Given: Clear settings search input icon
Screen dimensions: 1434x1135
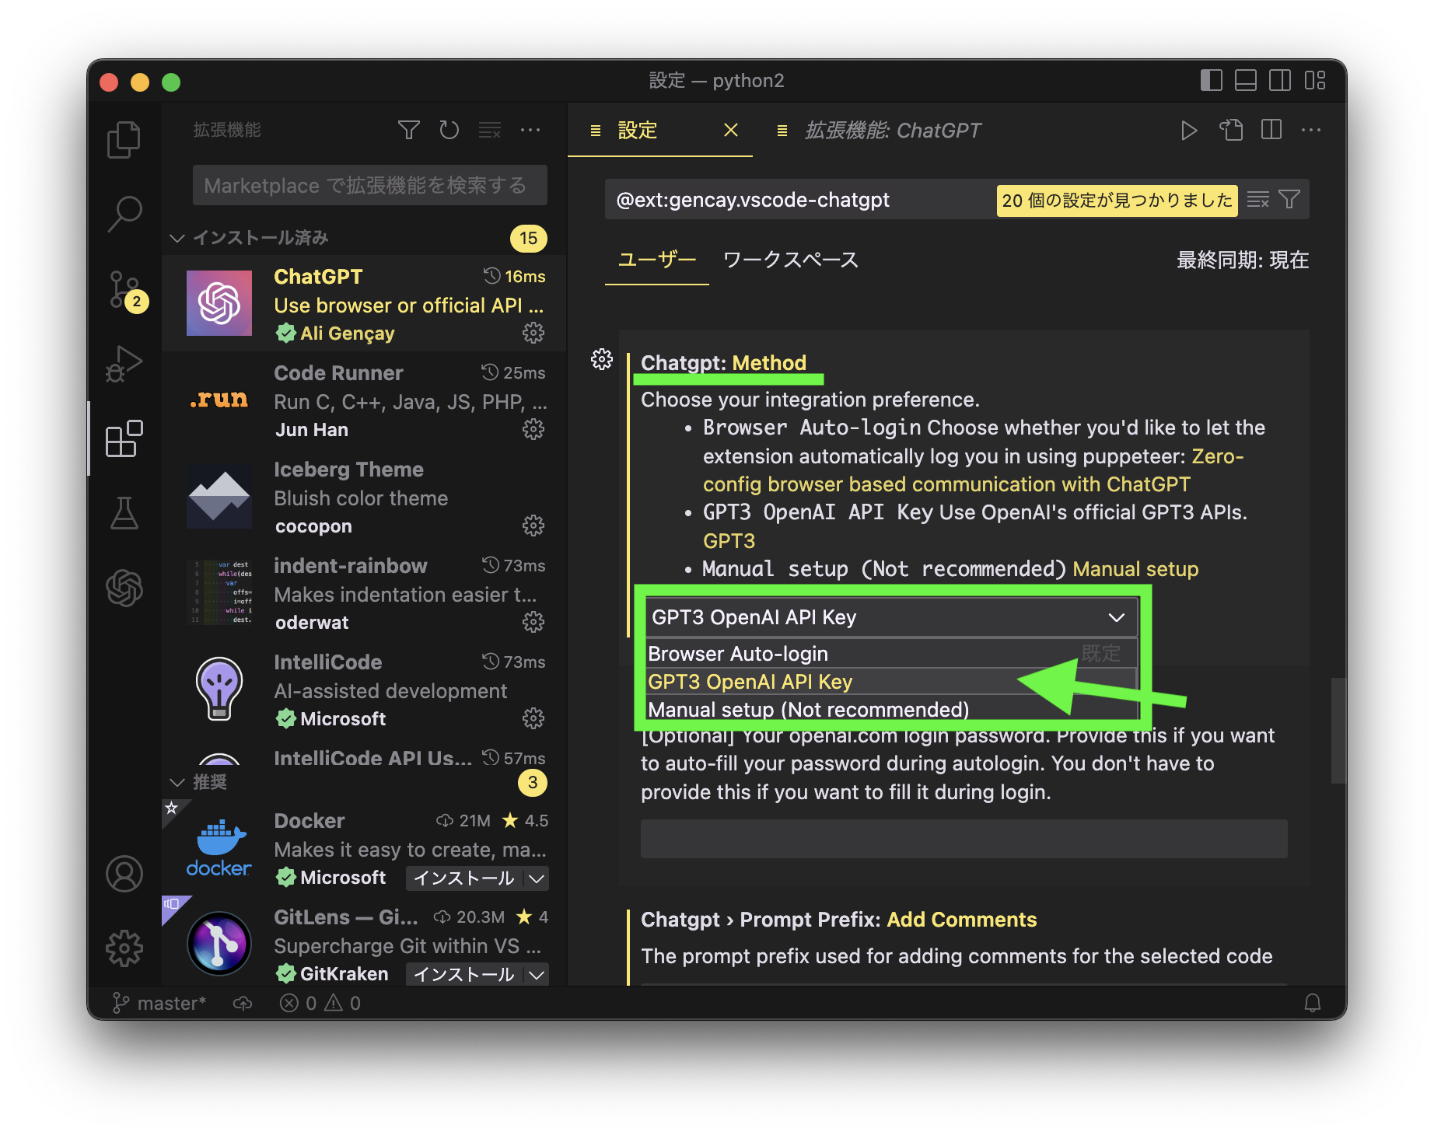Looking at the screenshot, I should [1257, 200].
